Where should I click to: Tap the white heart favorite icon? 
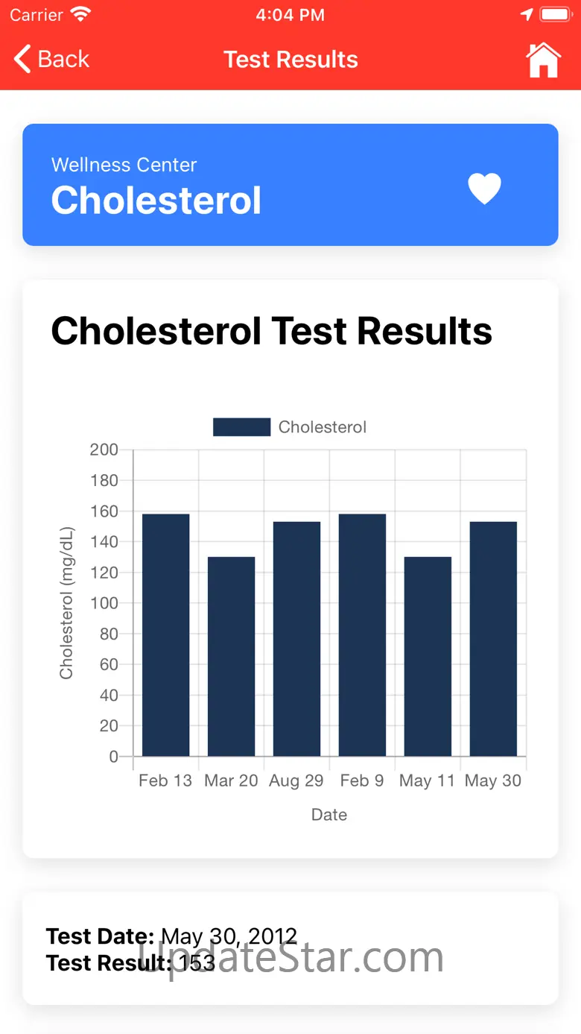(484, 188)
